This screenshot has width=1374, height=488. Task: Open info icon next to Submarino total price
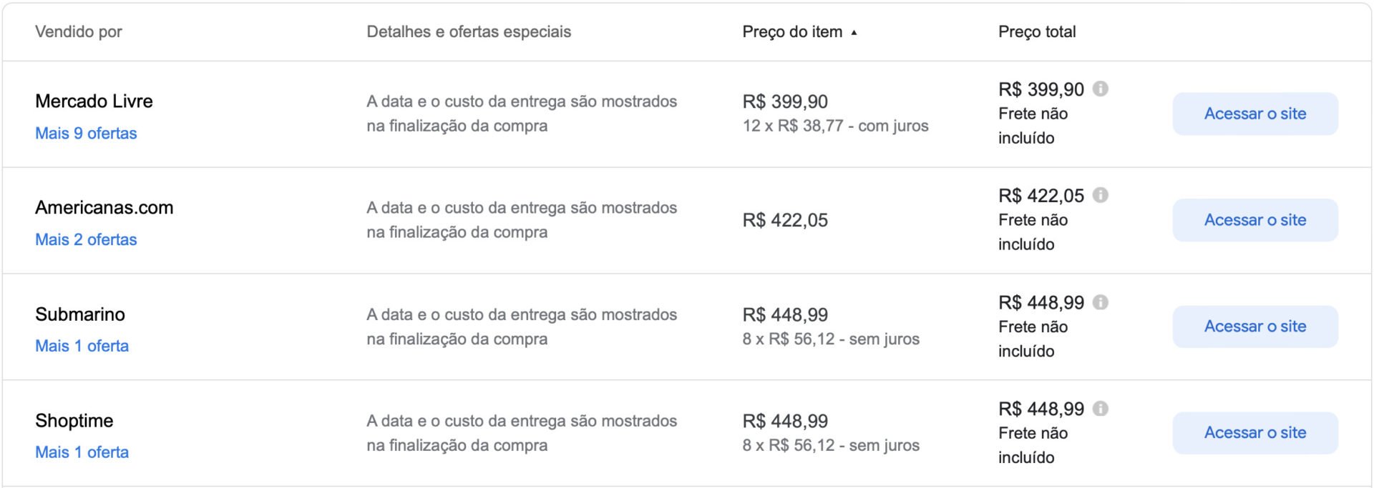pos(1101,302)
